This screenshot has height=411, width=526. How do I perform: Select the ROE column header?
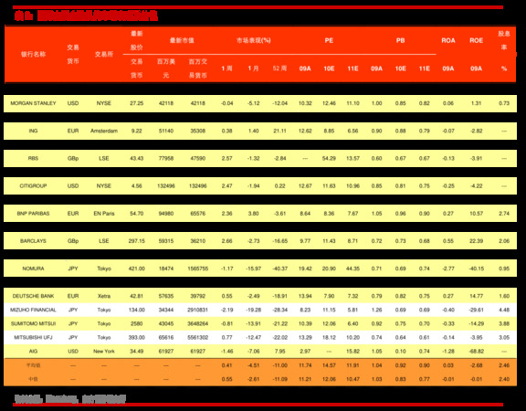point(476,40)
